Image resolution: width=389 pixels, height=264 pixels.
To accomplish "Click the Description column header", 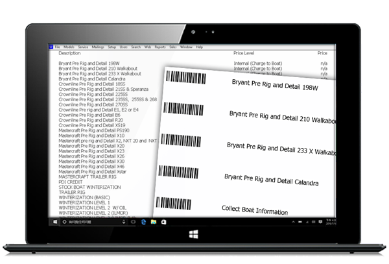I will (69, 53).
